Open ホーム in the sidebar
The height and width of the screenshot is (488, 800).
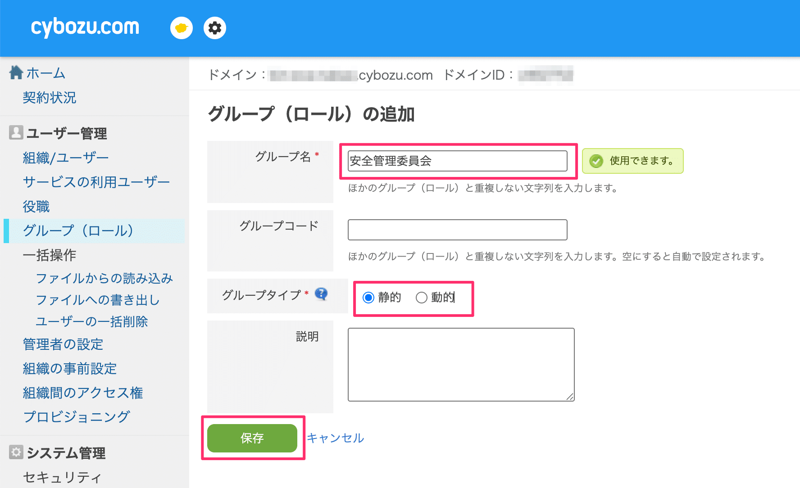click(x=45, y=73)
